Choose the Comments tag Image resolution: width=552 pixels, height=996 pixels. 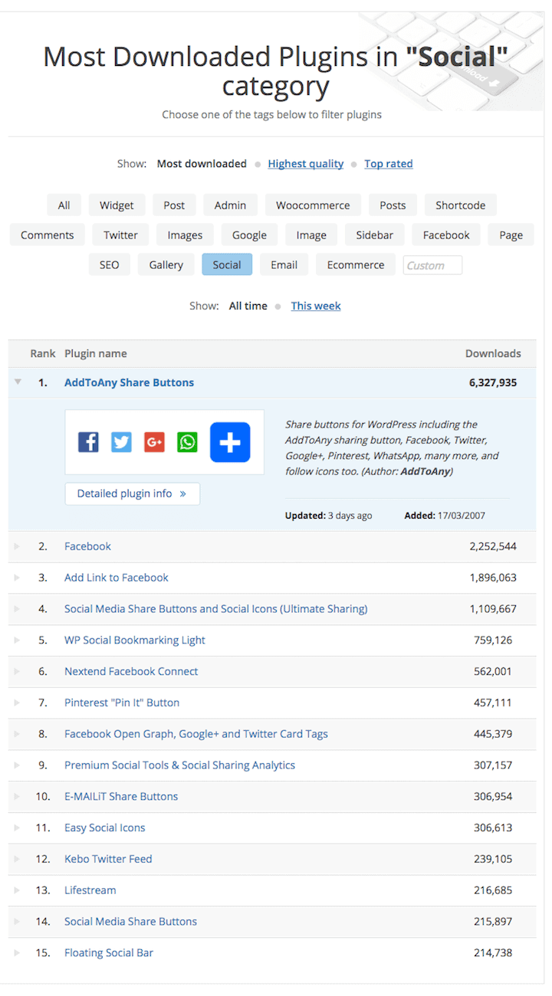48,235
